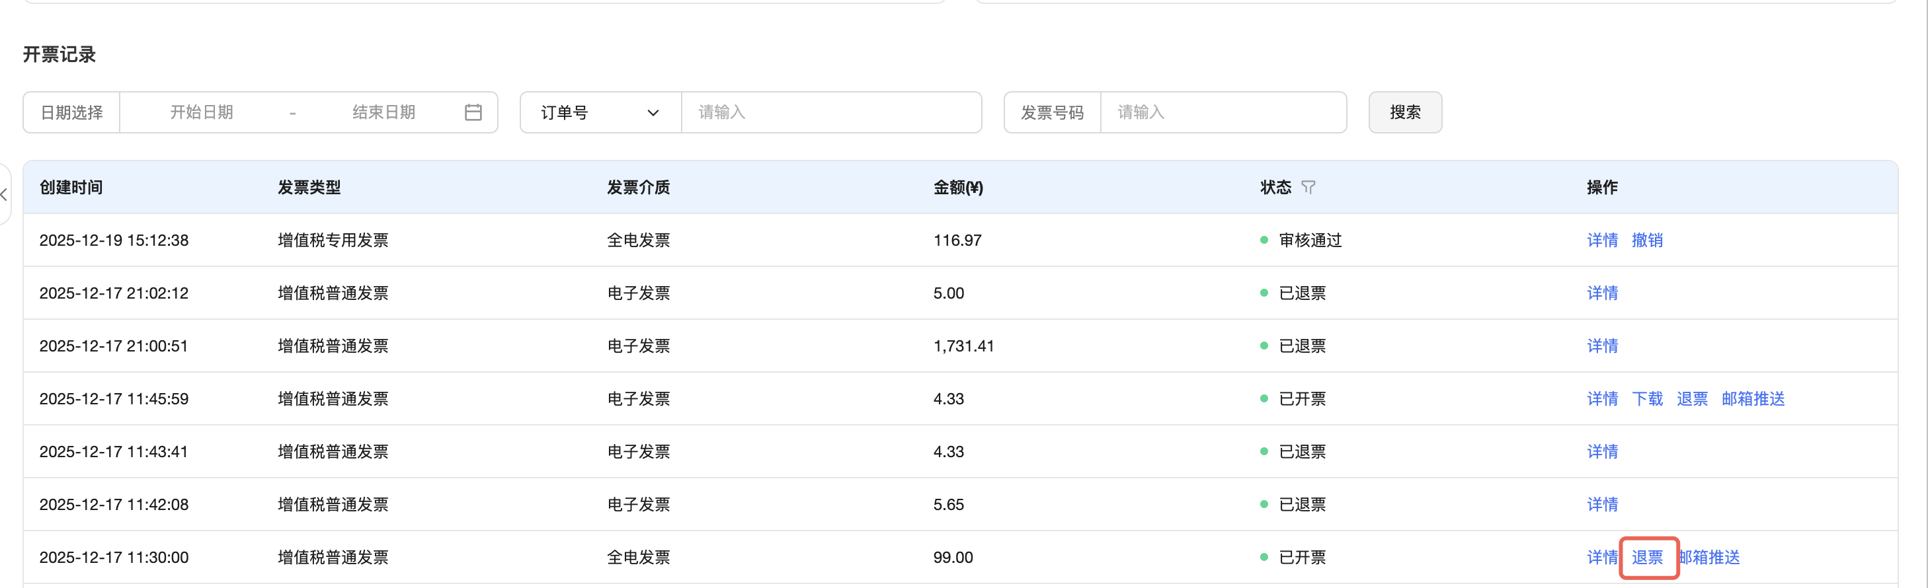The width and height of the screenshot is (1928, 588).
Task: Click the calendar icon in date picker
Action: click(473, 112)
